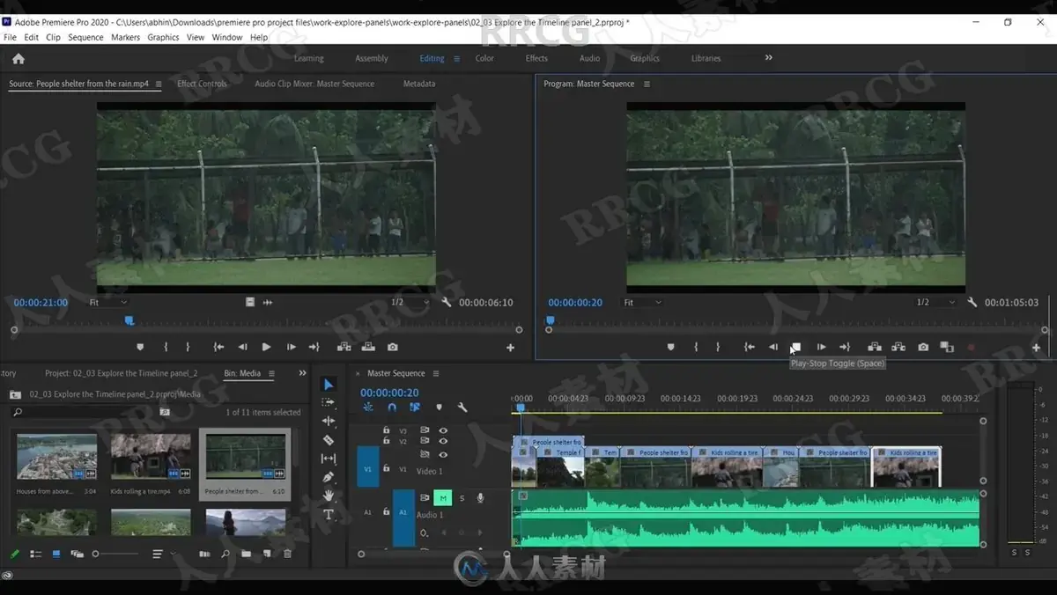Screen dimensions: 1057x595
Task: Switch to Color workspace
Action: pyautogui.click(x=484, y=58)
